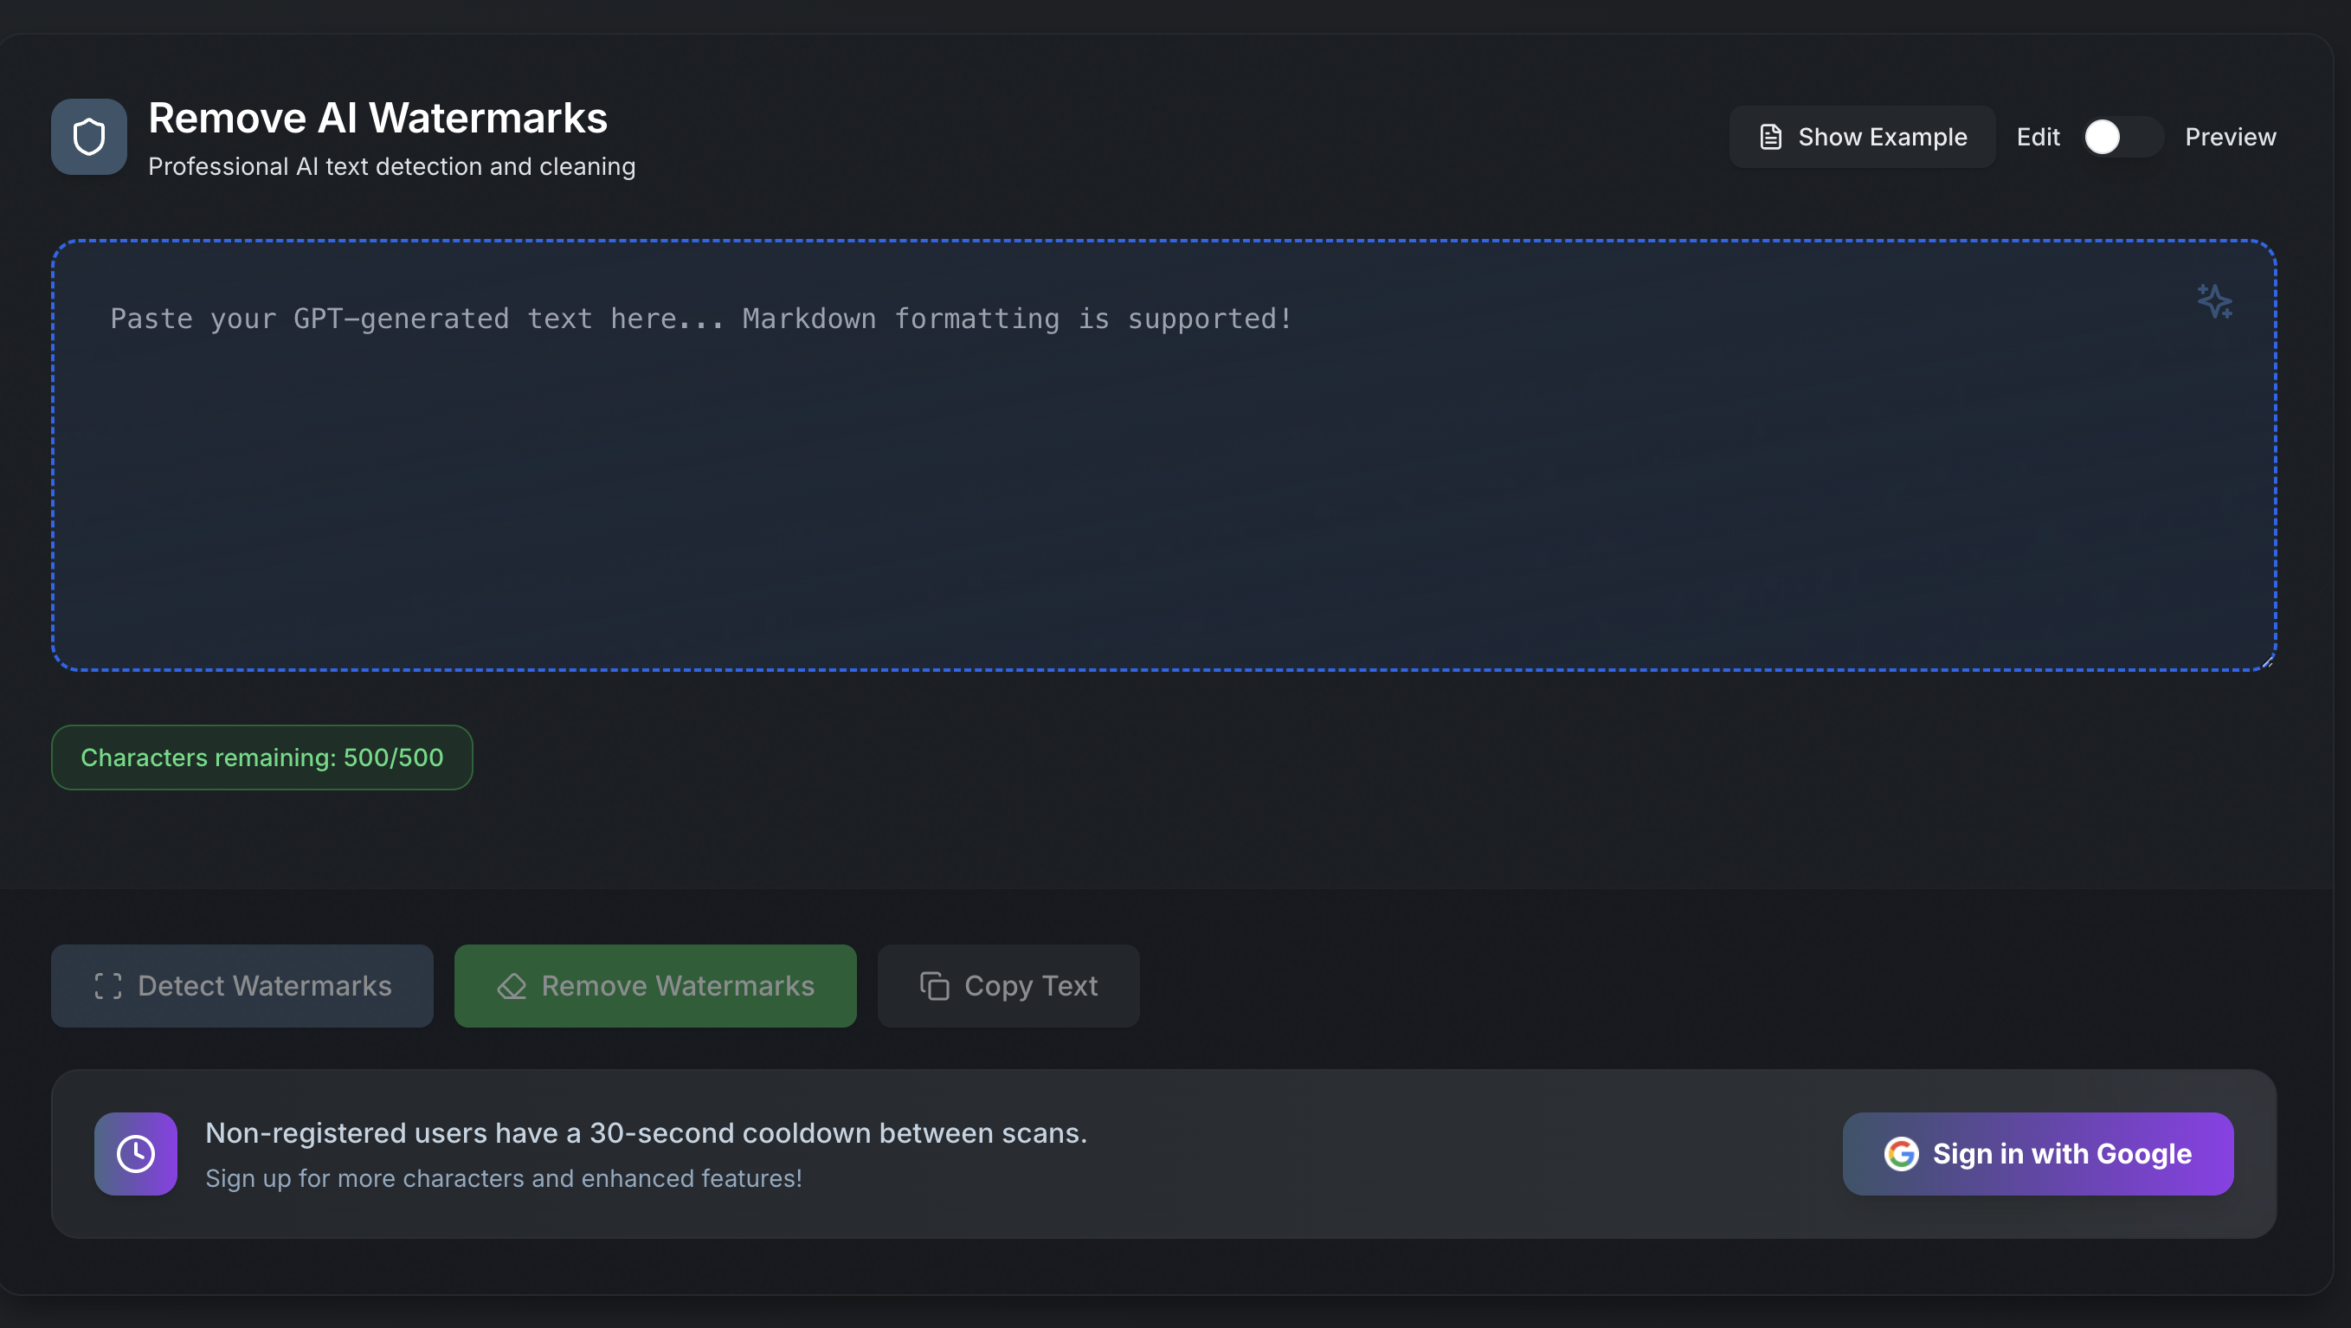This screenshot has height=1328, width=2351.
Task: Click the copy icon on Copy Text
Action: (935, 986)
